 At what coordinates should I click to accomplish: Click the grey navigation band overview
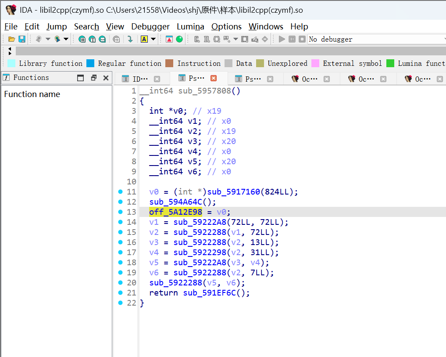(x=231, y=51)
